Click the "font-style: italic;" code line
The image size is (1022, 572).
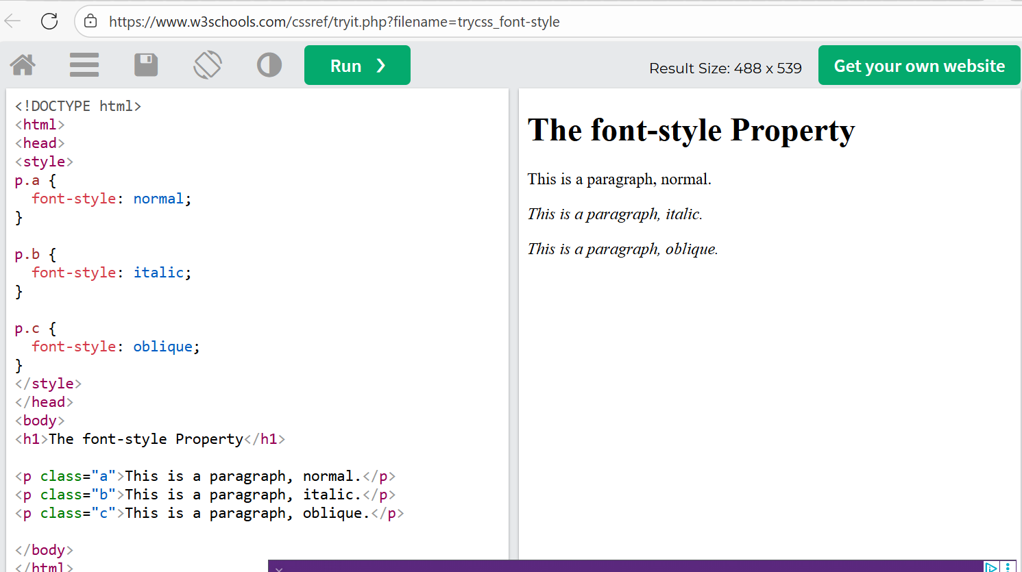[111, 273]
